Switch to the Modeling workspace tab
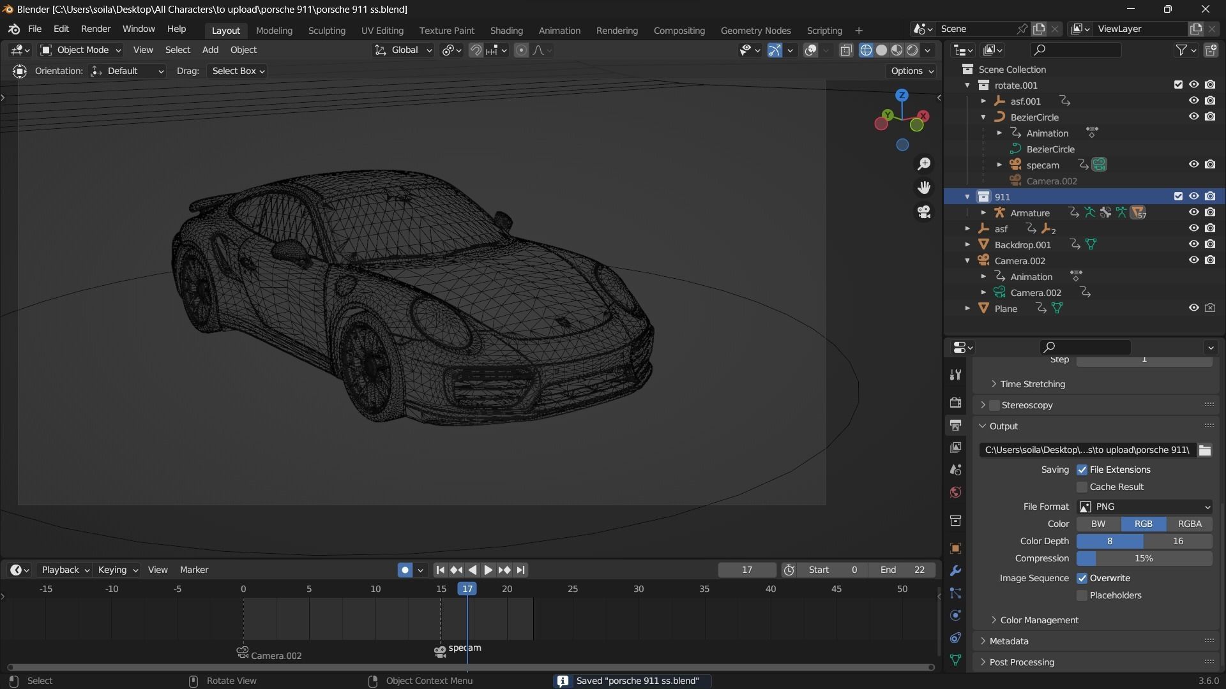This screenshot has height=689, width=1226. tap(274, 31)
